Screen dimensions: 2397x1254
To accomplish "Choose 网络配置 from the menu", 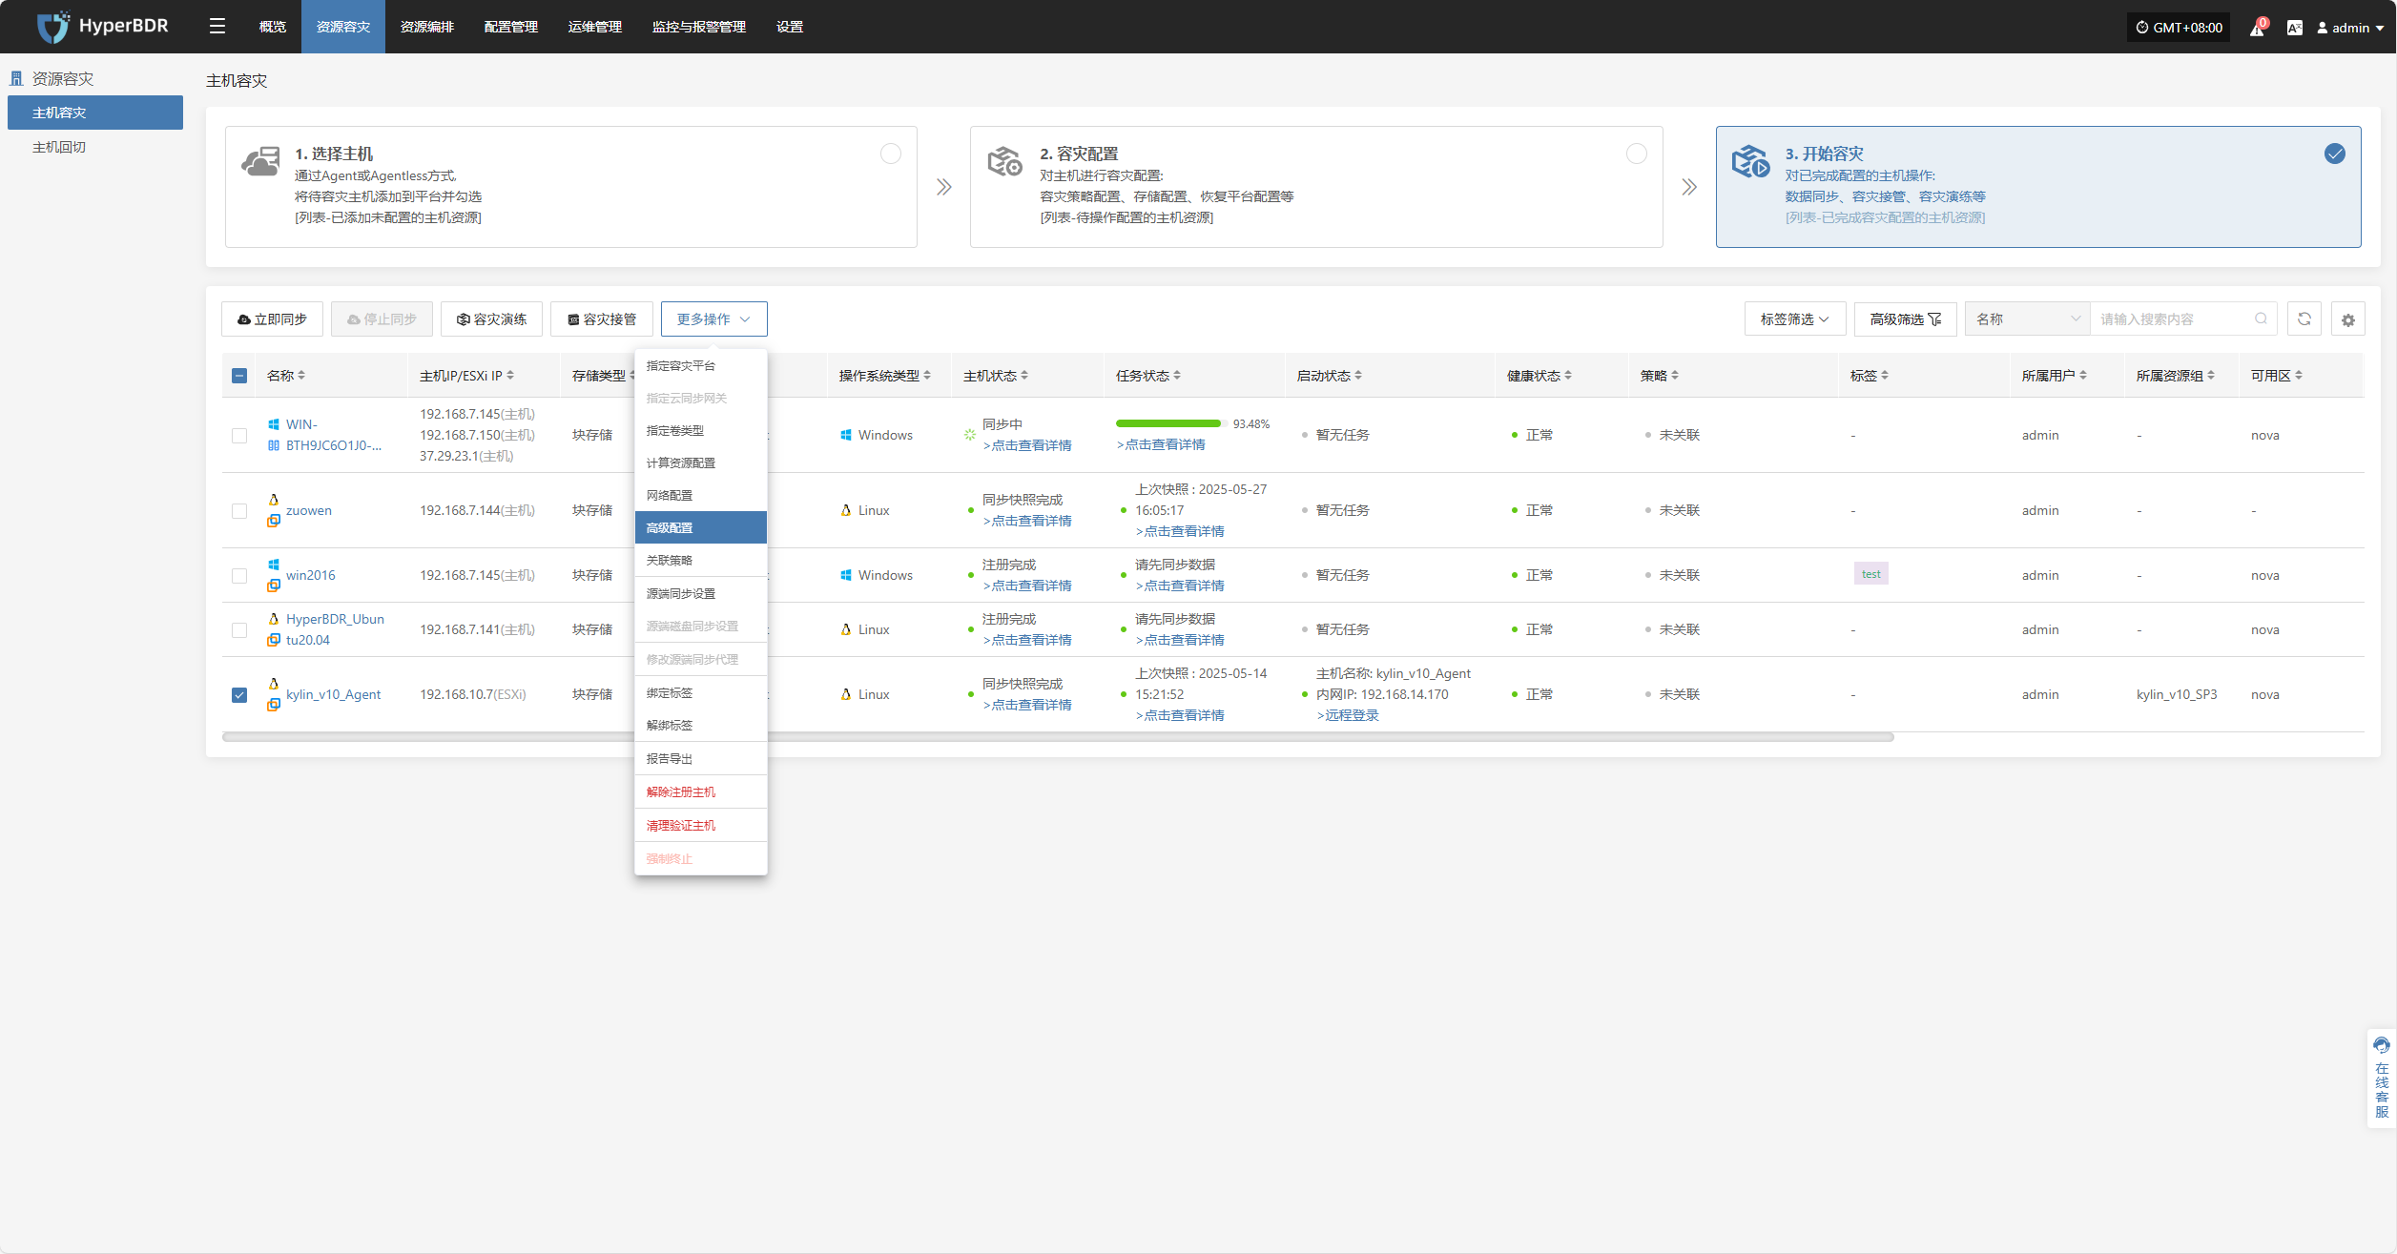I will (x=700, y=495).
